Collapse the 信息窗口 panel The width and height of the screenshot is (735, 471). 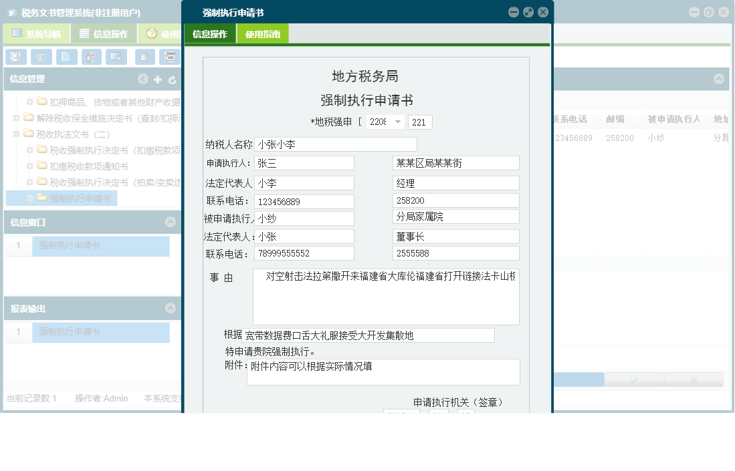tap(172, 223)
